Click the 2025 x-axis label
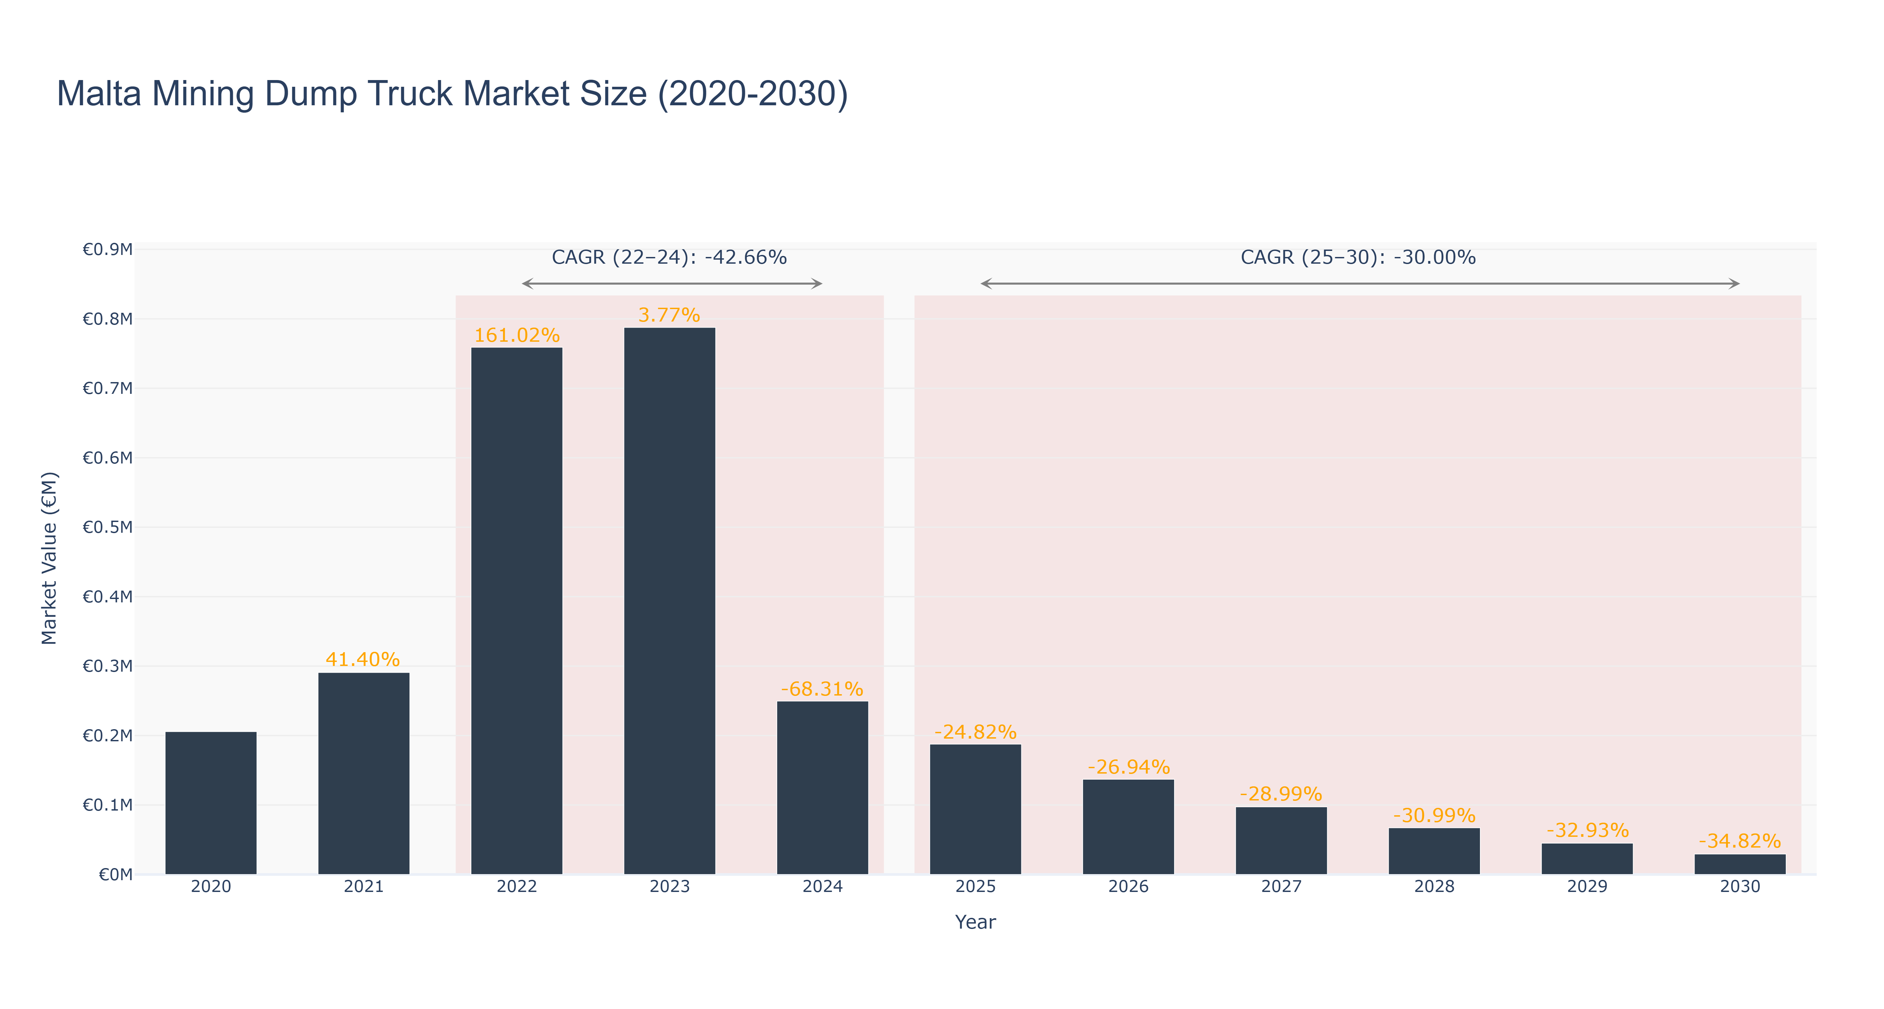This screenshot has width=1884, height=1009. [x=975, y=886]
